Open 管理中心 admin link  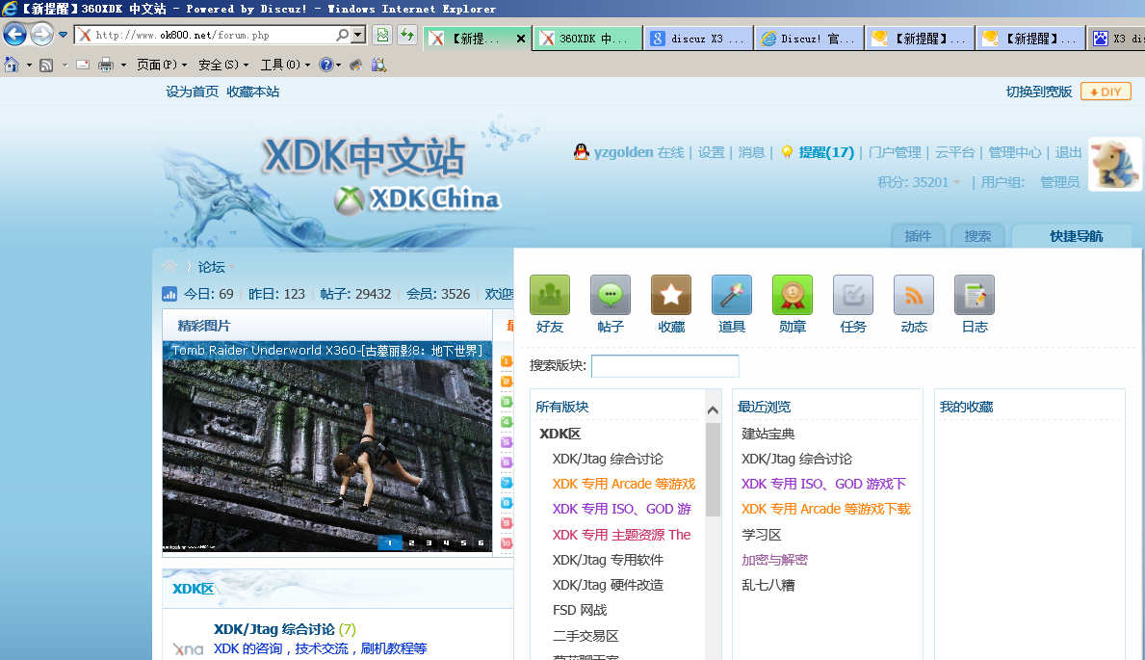coord(1014,152)
